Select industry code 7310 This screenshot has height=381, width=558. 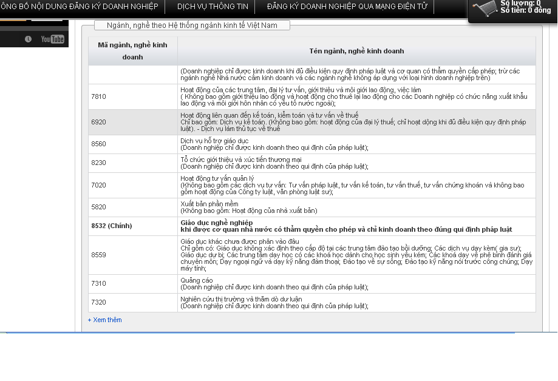point(98,283)
